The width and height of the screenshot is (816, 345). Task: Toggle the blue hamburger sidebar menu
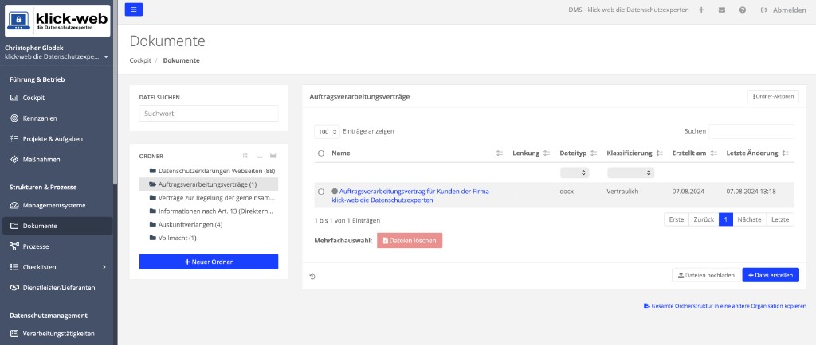pyautogui.click(x=134, y=10)
